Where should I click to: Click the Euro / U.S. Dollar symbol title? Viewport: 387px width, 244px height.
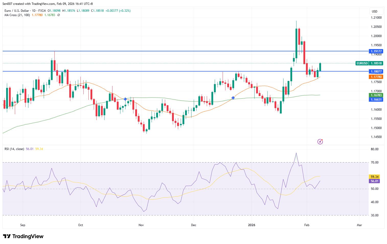[17, 11]
